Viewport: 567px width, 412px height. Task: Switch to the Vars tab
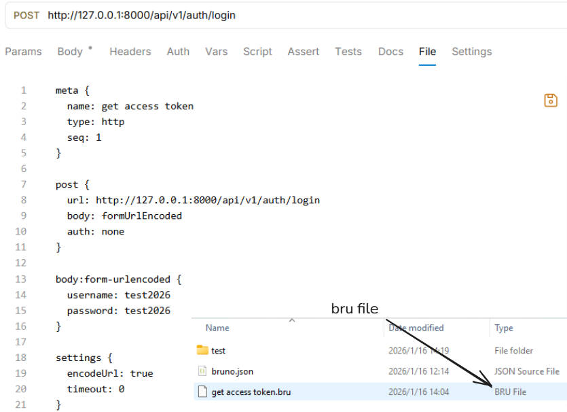[216, 52]
